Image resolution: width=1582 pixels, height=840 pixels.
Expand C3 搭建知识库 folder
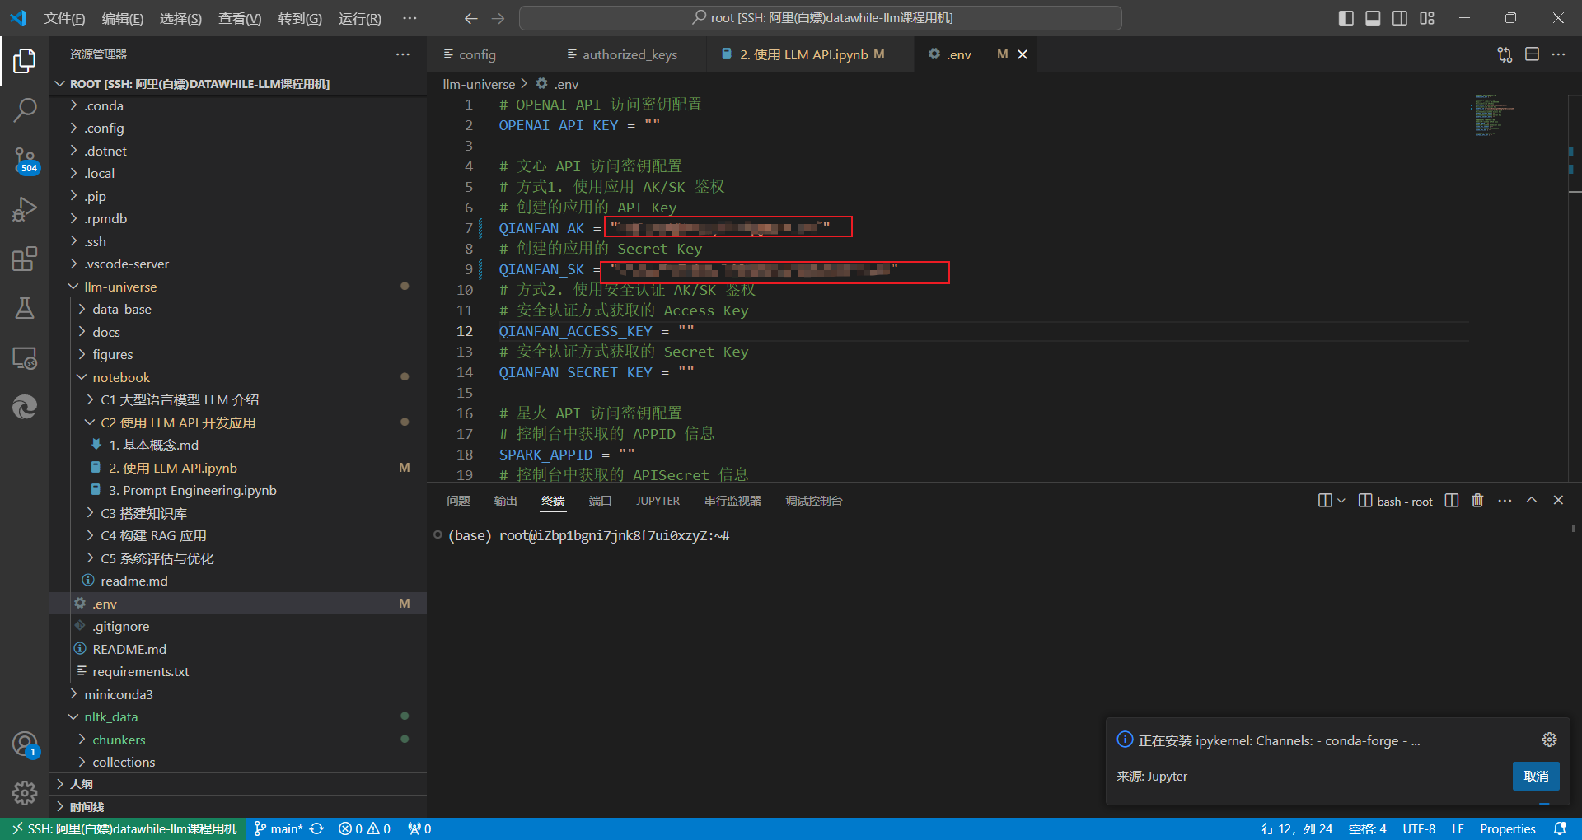pyautogui.click(x=143, y=513)
